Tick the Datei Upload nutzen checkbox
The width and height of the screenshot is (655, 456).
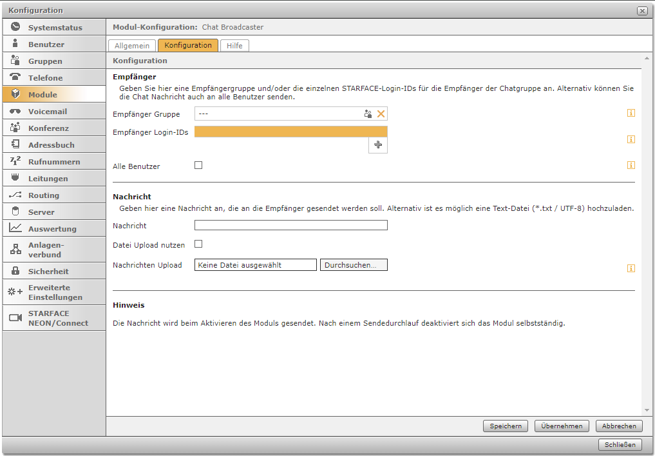(198, 244)
